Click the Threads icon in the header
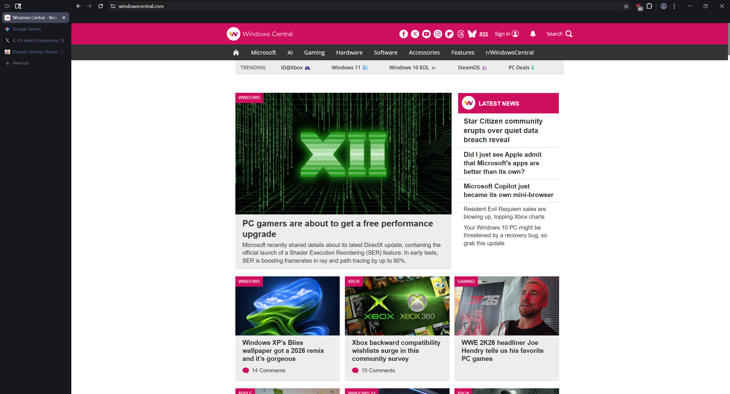The image size is (730, 394). 460,34
